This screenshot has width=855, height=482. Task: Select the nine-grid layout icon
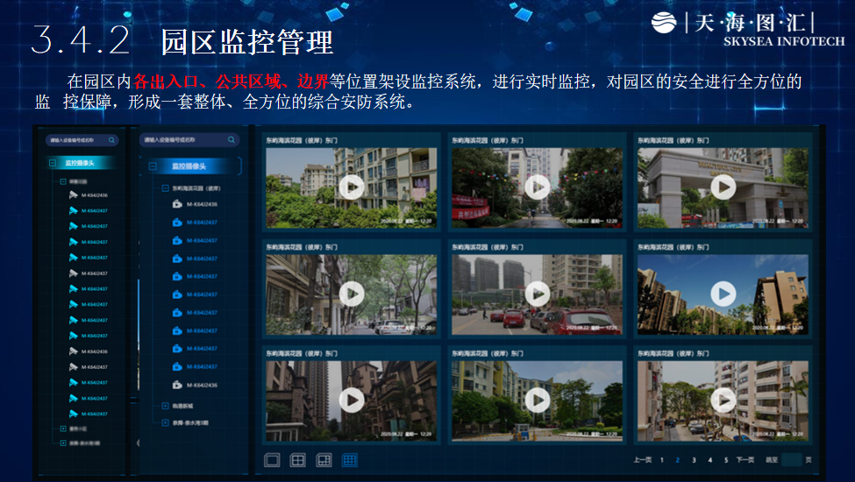[350, 460]
